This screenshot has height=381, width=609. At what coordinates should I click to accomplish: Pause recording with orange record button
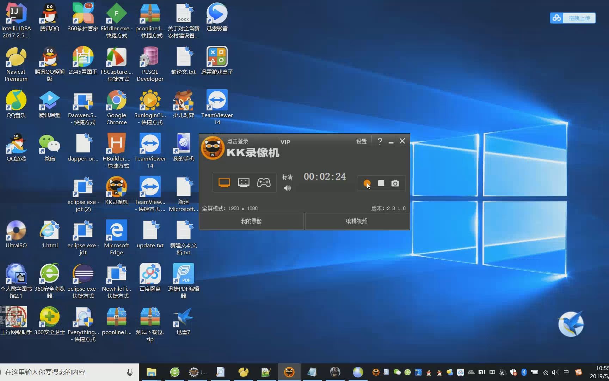click(x=367, y=183)
